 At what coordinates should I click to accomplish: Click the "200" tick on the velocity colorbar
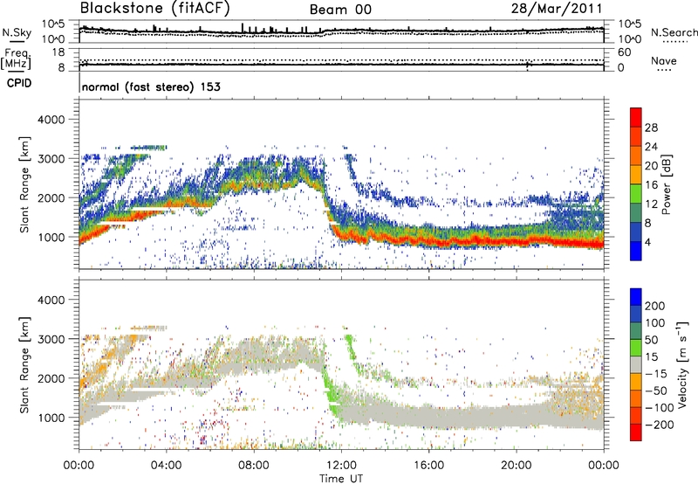click(655, 306)
